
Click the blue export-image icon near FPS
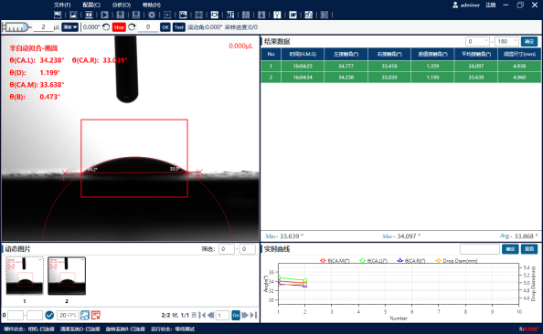pos(85,315)
